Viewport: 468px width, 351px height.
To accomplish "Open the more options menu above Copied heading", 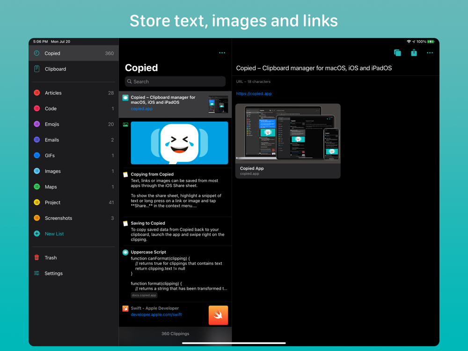I will pos(222,53).
